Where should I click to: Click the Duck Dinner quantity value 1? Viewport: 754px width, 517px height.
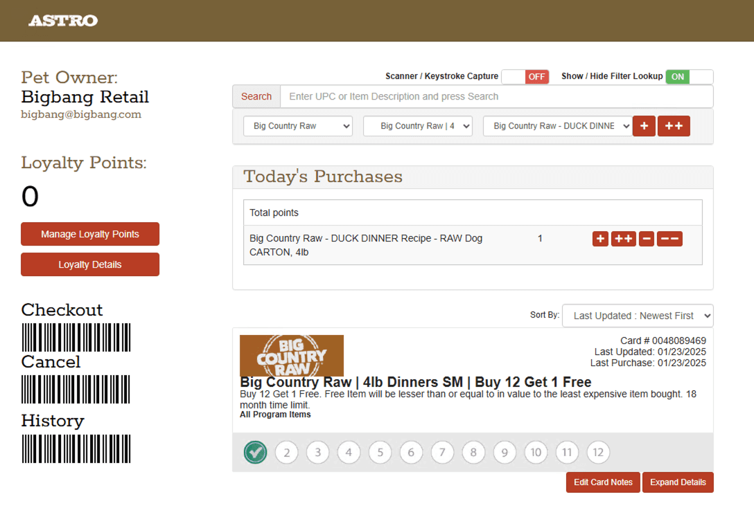(x=540, y=239)
